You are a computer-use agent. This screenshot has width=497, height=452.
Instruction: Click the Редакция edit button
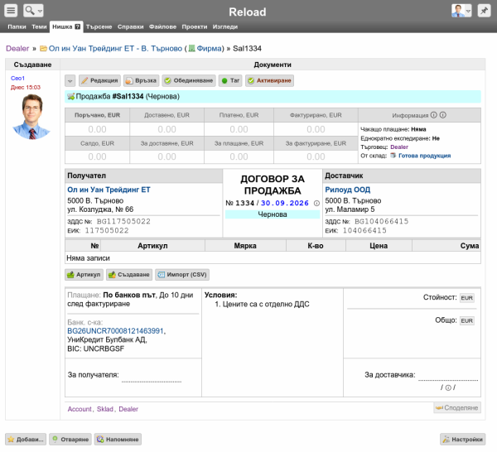(99, 81)
